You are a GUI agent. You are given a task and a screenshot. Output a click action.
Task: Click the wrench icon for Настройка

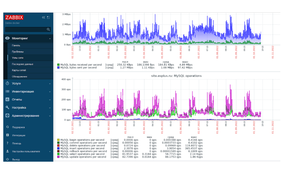[7, 108]
